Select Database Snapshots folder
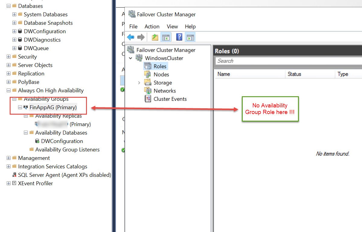362x232 pixels. click(x=48, y=23)
